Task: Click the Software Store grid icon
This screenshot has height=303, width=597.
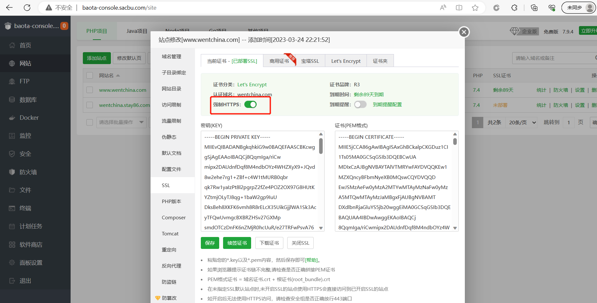Action: 12,245
